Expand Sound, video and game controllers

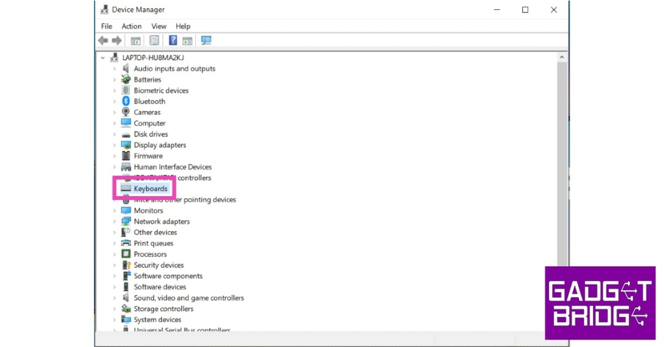pos(114,298)
